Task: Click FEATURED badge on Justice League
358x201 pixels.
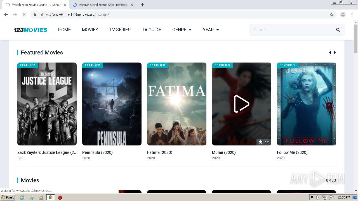Action: [x=28, y=65]
